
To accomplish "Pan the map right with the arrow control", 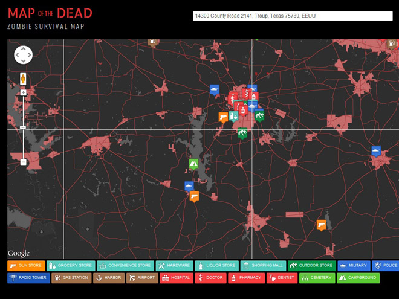I will (29, 54).
